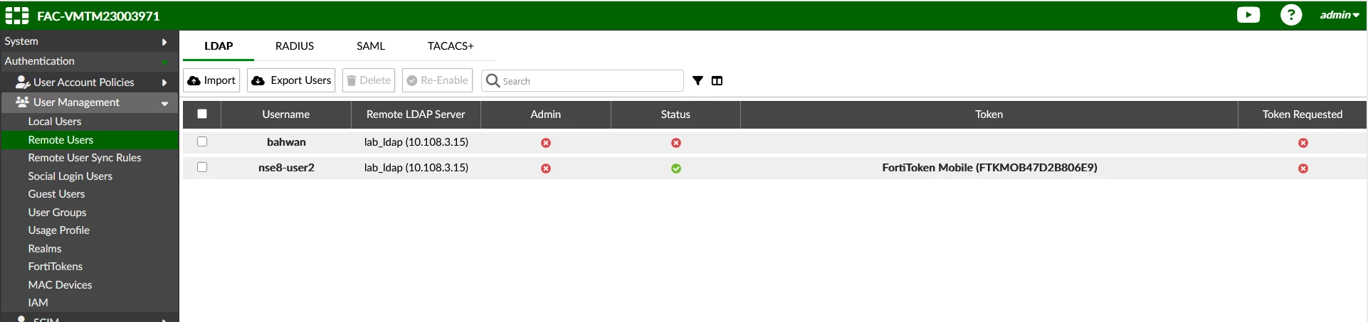Sort by Username column header
The image size is (1368, 322).
tap(286, 114)
